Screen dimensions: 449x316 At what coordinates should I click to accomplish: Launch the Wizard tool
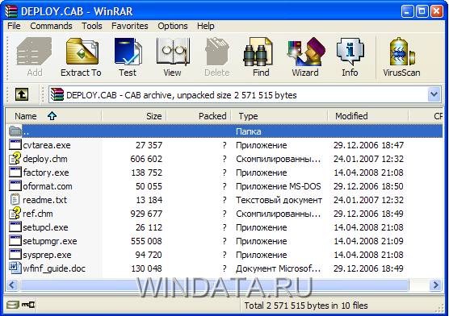pyautogui.click(x=305, y=57)
